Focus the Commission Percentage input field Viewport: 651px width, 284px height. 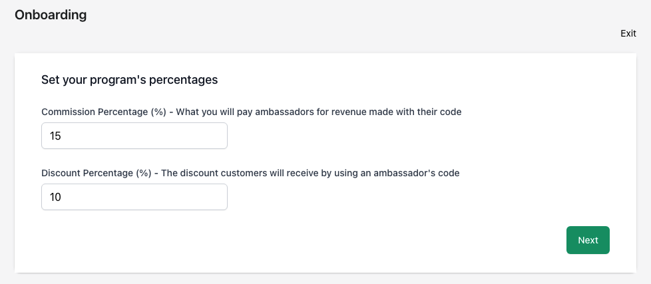coord(134,136)
